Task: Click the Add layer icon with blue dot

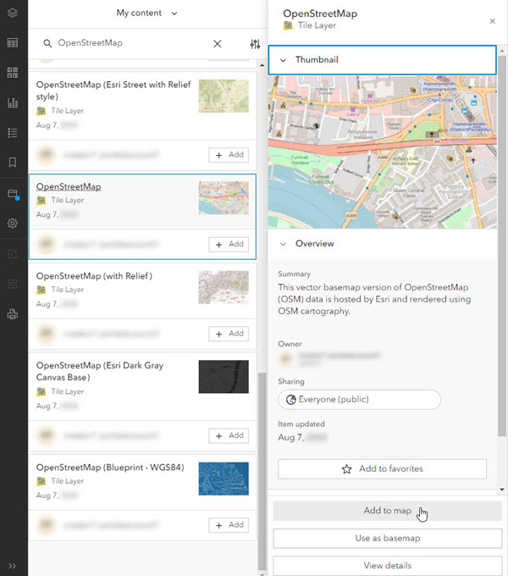Action: (14, 194)
